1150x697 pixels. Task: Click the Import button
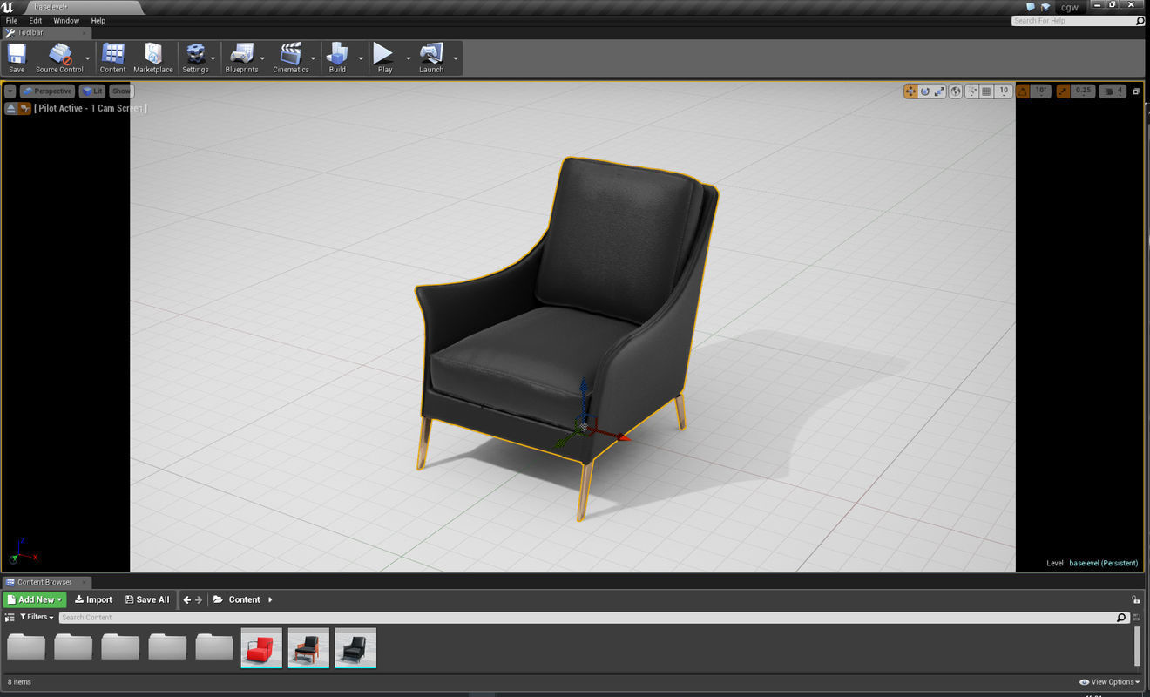[93, 599]
